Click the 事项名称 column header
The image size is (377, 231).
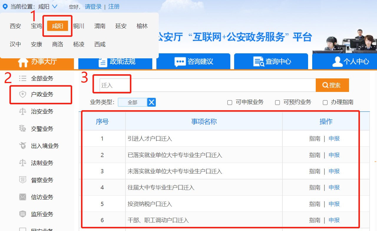point(204,121)
